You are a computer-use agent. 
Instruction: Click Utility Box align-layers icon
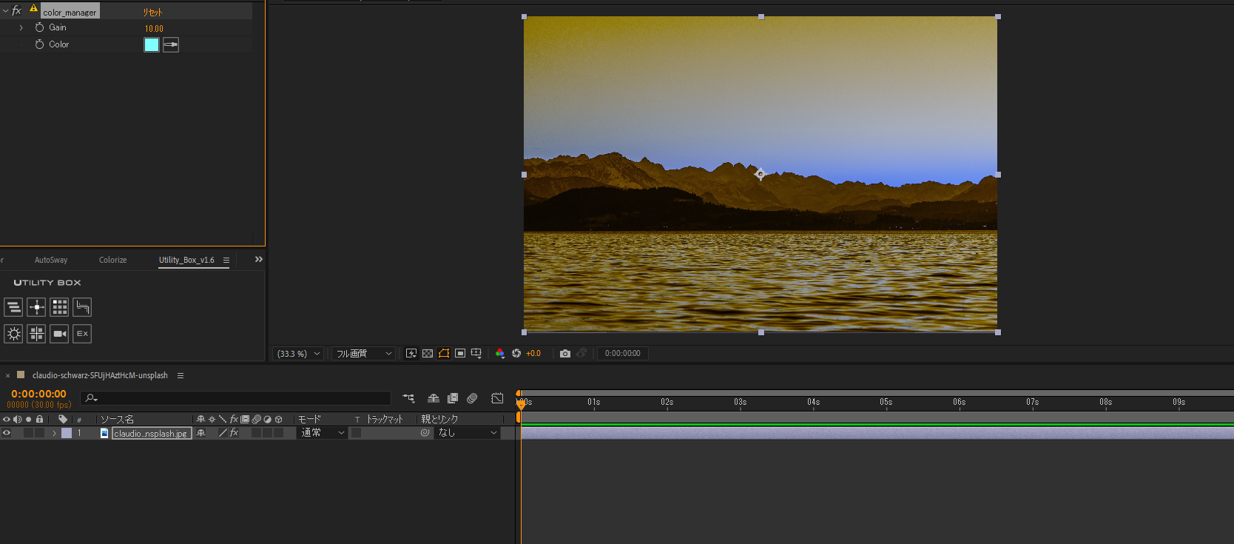13,307
